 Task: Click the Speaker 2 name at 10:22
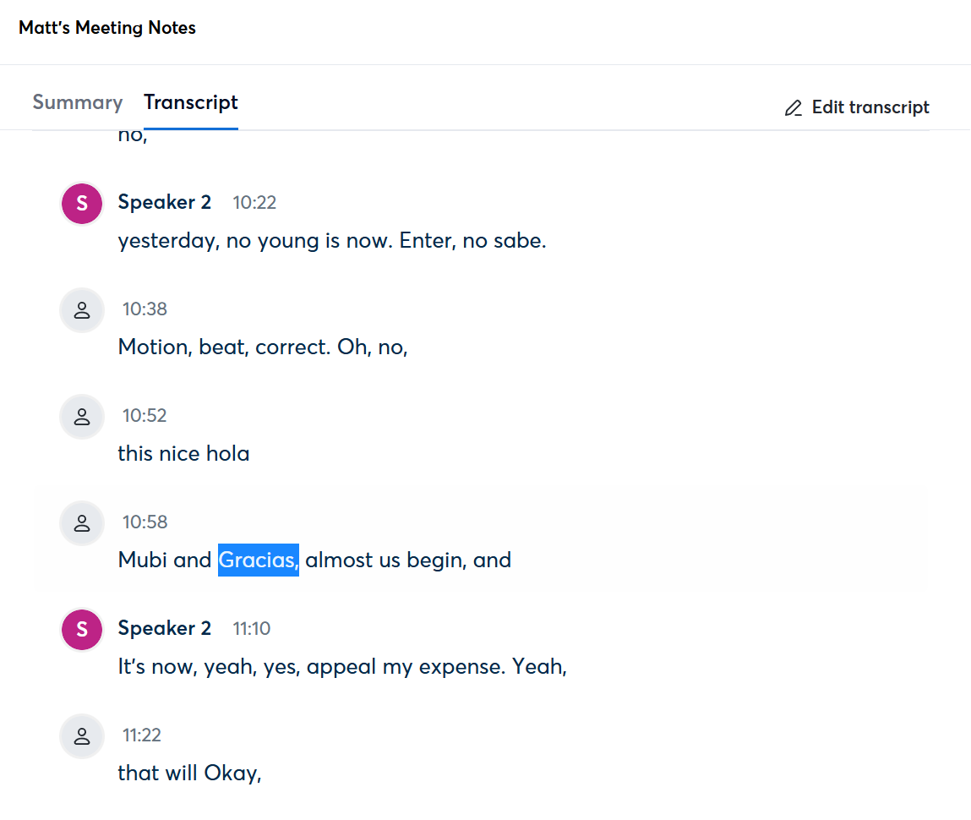click(x=165, y=203)
